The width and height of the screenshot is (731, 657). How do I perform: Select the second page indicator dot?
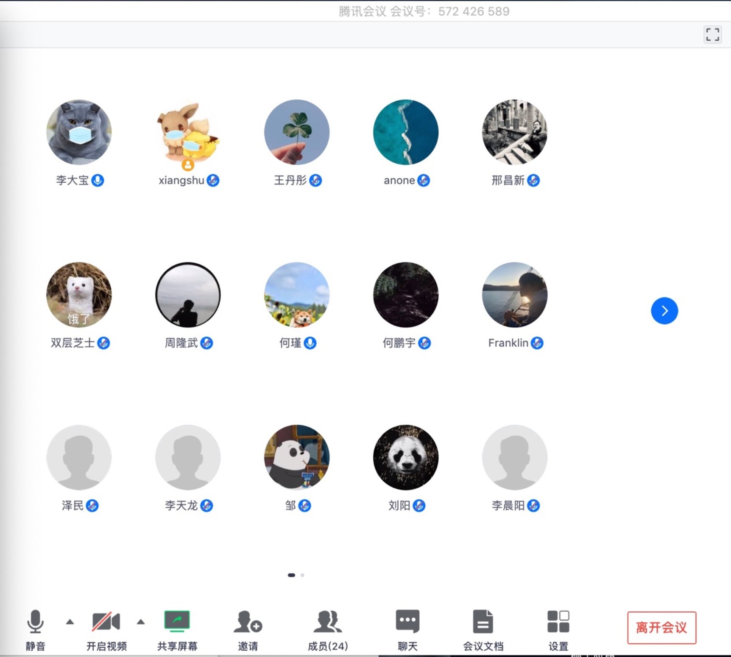(302, 575)
